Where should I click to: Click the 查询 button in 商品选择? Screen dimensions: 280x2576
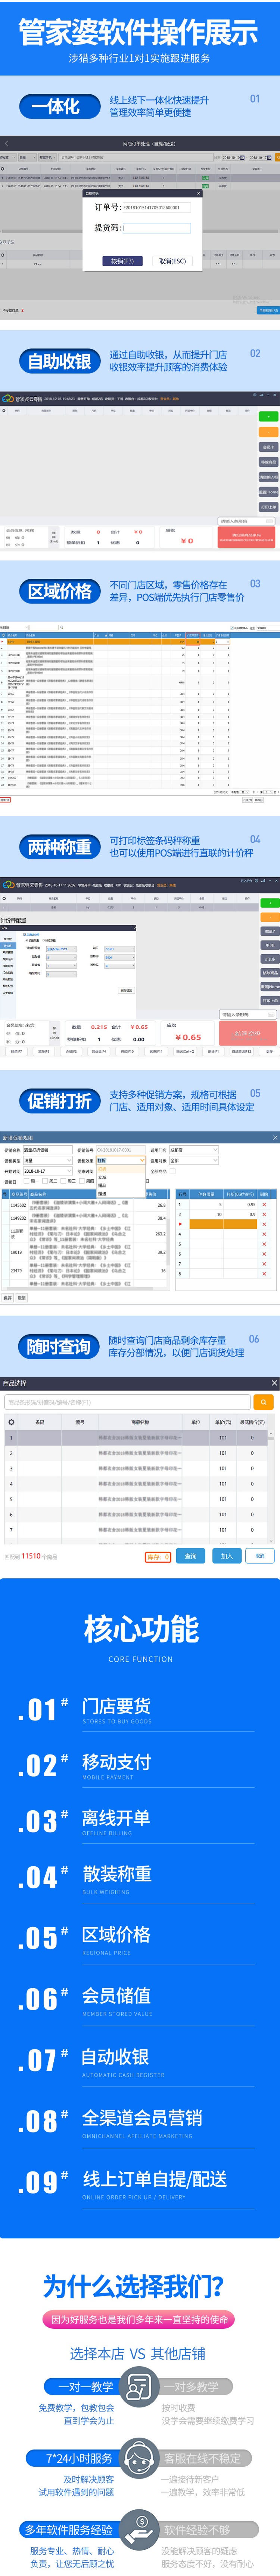coord(191,1556)
